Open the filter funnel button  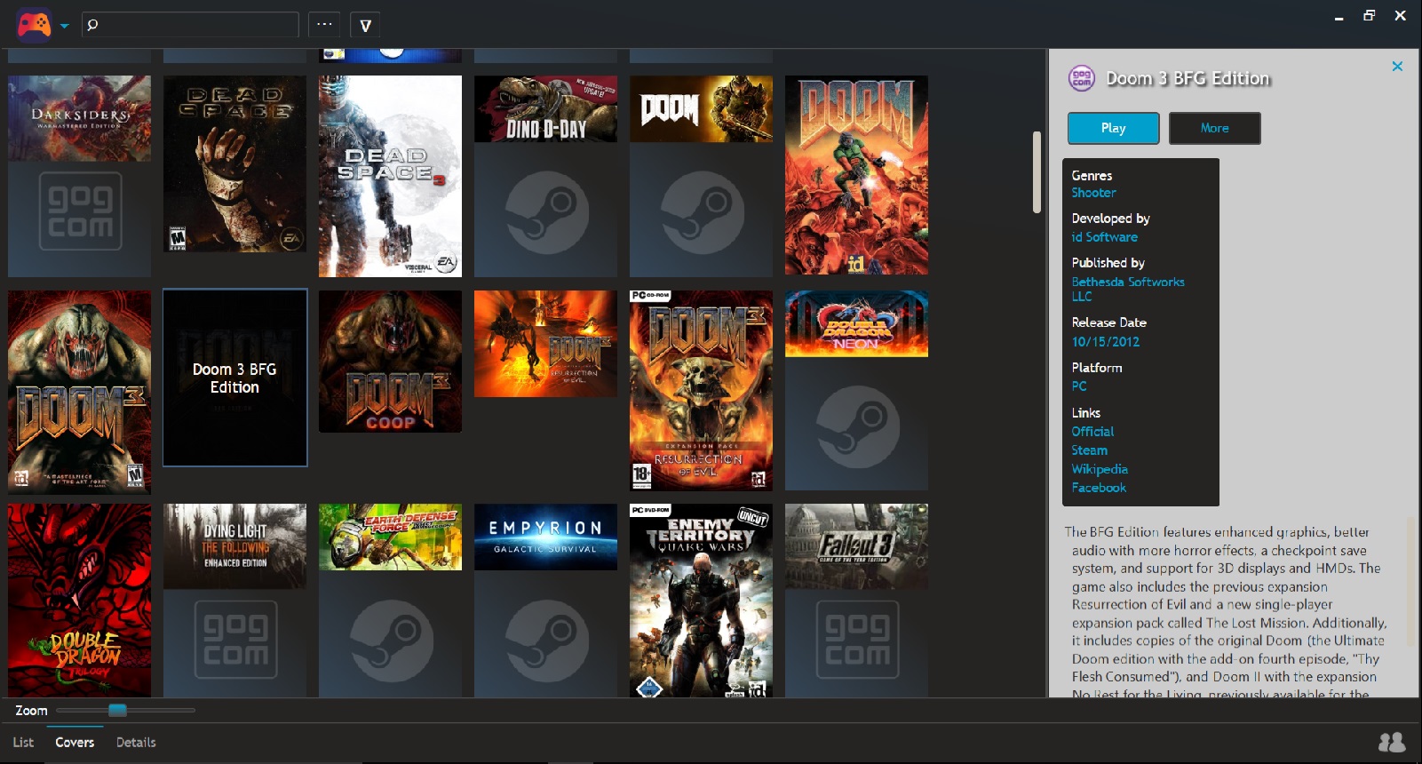coord(365,25)
